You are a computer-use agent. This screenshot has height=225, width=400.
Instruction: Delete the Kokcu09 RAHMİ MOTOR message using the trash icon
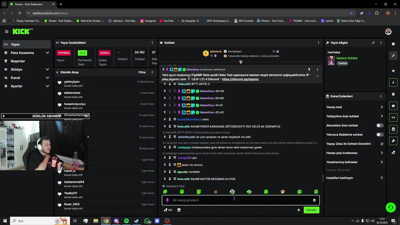165,179
